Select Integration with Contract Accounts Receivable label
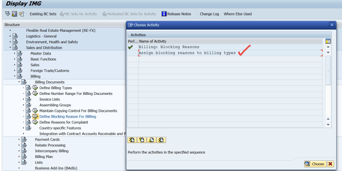The height and width of the screenshot is (171, 342). click(x=83, y=134)
